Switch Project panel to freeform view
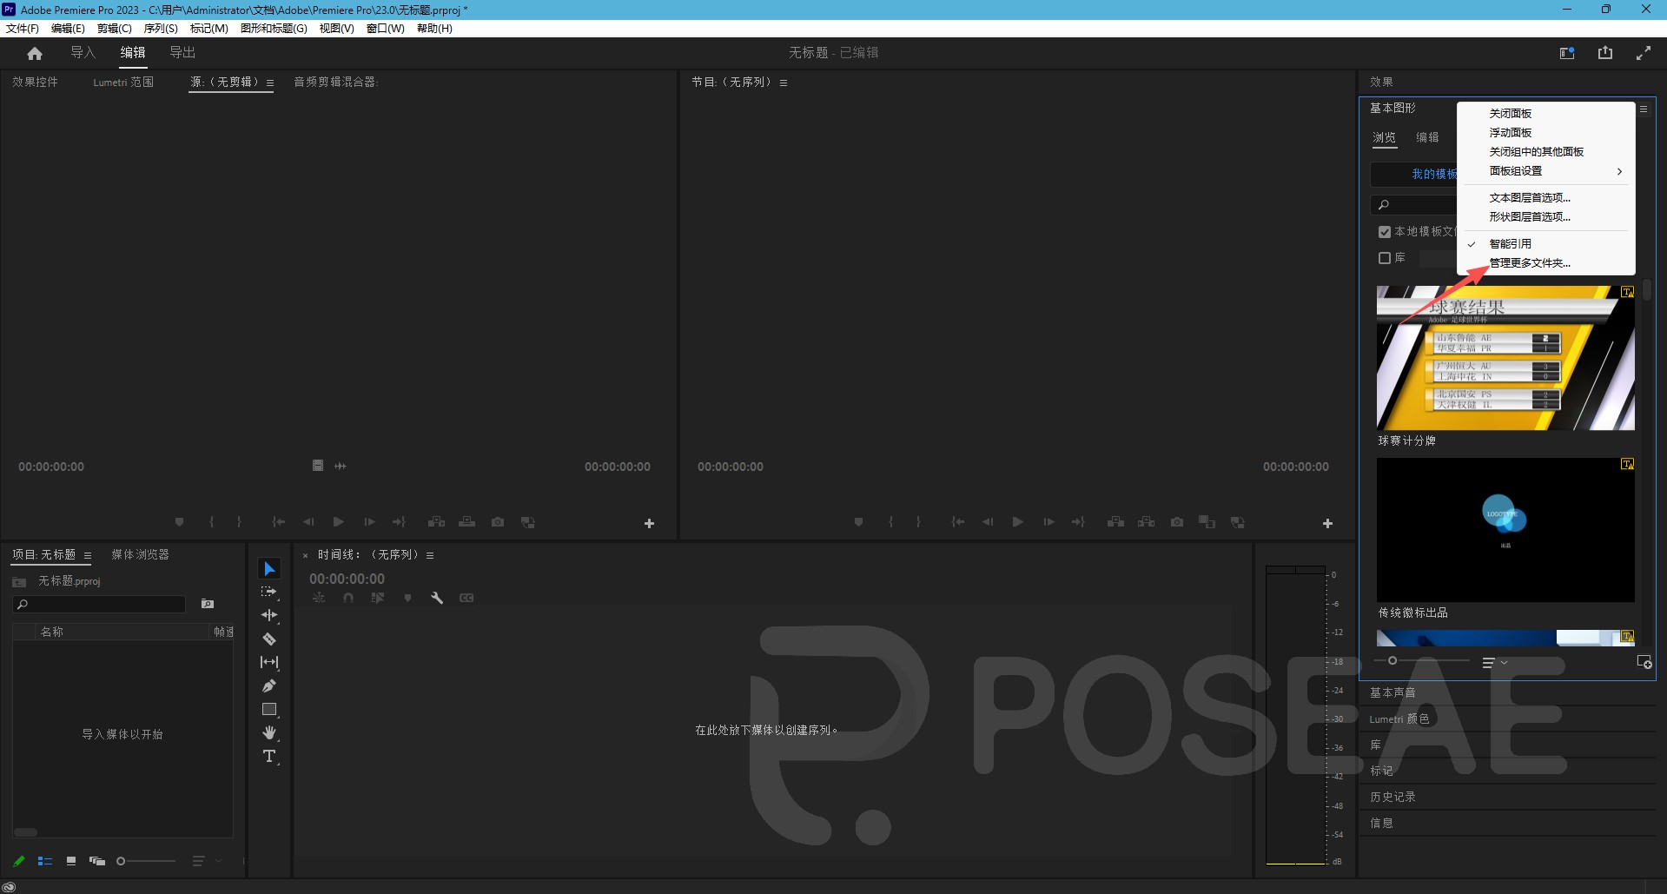The height and width of the screenshot is (894, 1667). click(x=97, y=861)
